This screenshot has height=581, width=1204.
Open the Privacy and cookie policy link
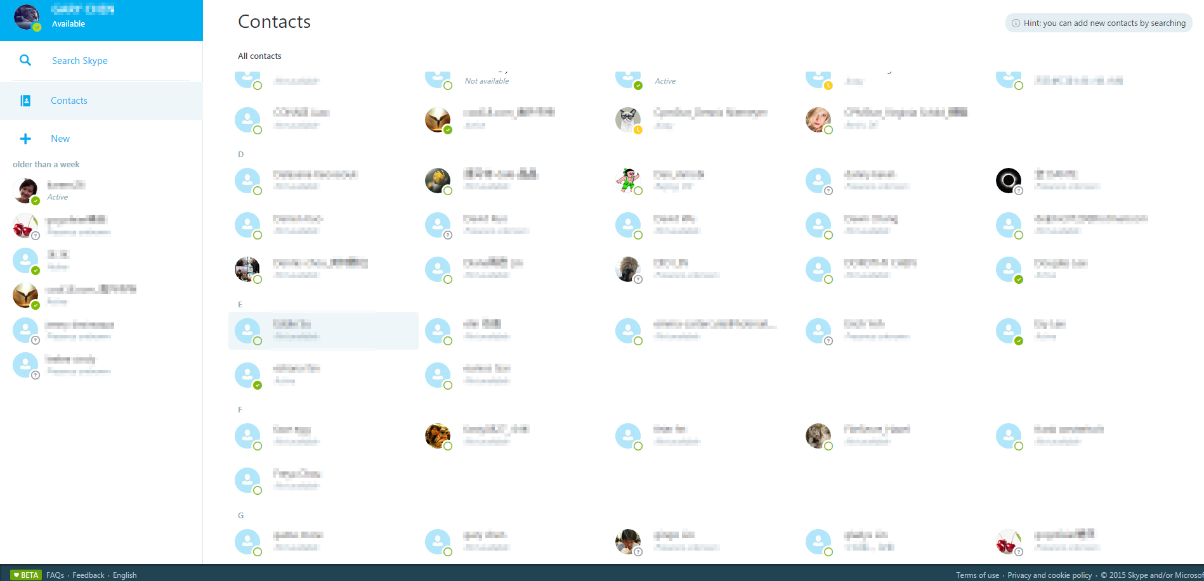(x=1050, y=575)
